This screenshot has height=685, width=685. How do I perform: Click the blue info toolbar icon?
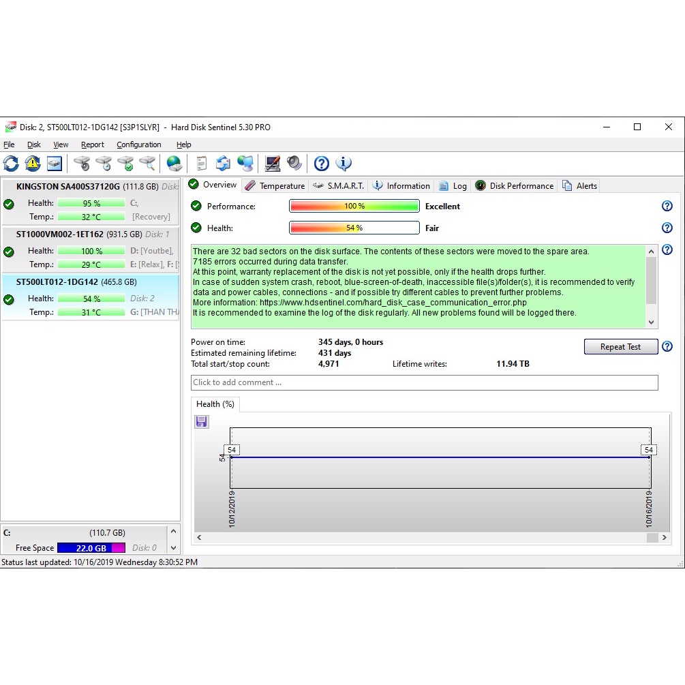pos(344,164)
